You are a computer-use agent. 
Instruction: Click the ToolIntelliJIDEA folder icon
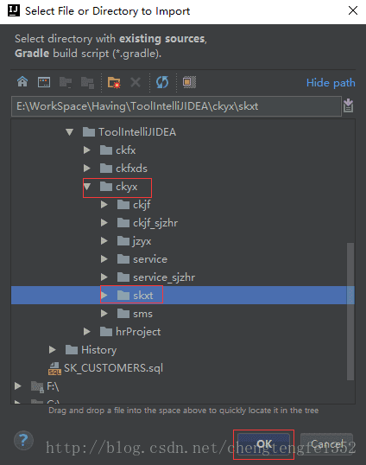pyautogui.click(x=89, y=132)
